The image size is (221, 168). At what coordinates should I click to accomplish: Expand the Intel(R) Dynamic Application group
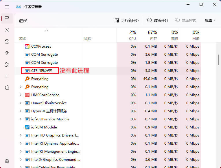(21, 143)
